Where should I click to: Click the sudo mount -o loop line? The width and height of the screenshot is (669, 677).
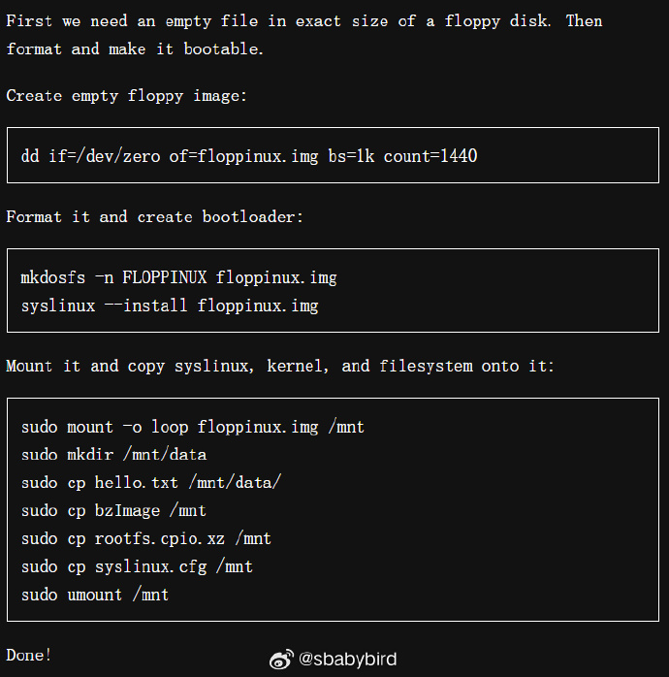click(192, 426)
